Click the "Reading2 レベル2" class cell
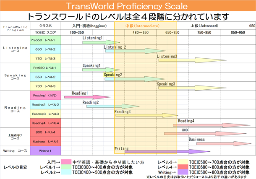 pyautogui.click(x=46, y=104)
